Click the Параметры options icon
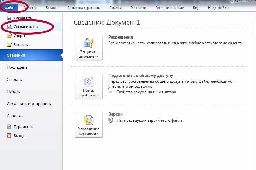The height and width of the screenshot is (170, 256). (x=9, y=127)
